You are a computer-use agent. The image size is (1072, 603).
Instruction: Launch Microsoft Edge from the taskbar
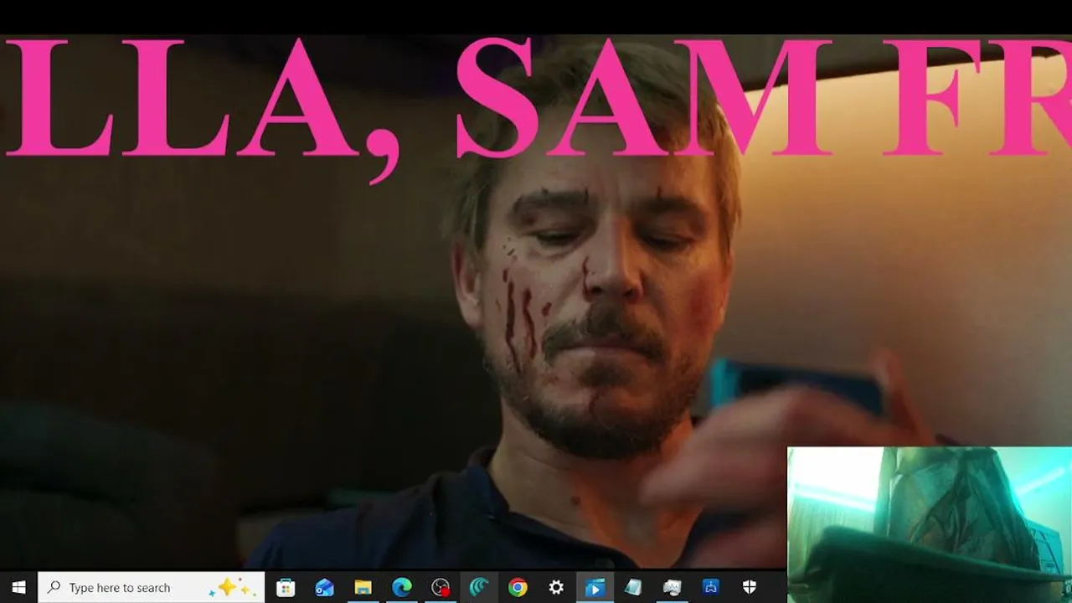pyautogui.click(x=402, y=588)
